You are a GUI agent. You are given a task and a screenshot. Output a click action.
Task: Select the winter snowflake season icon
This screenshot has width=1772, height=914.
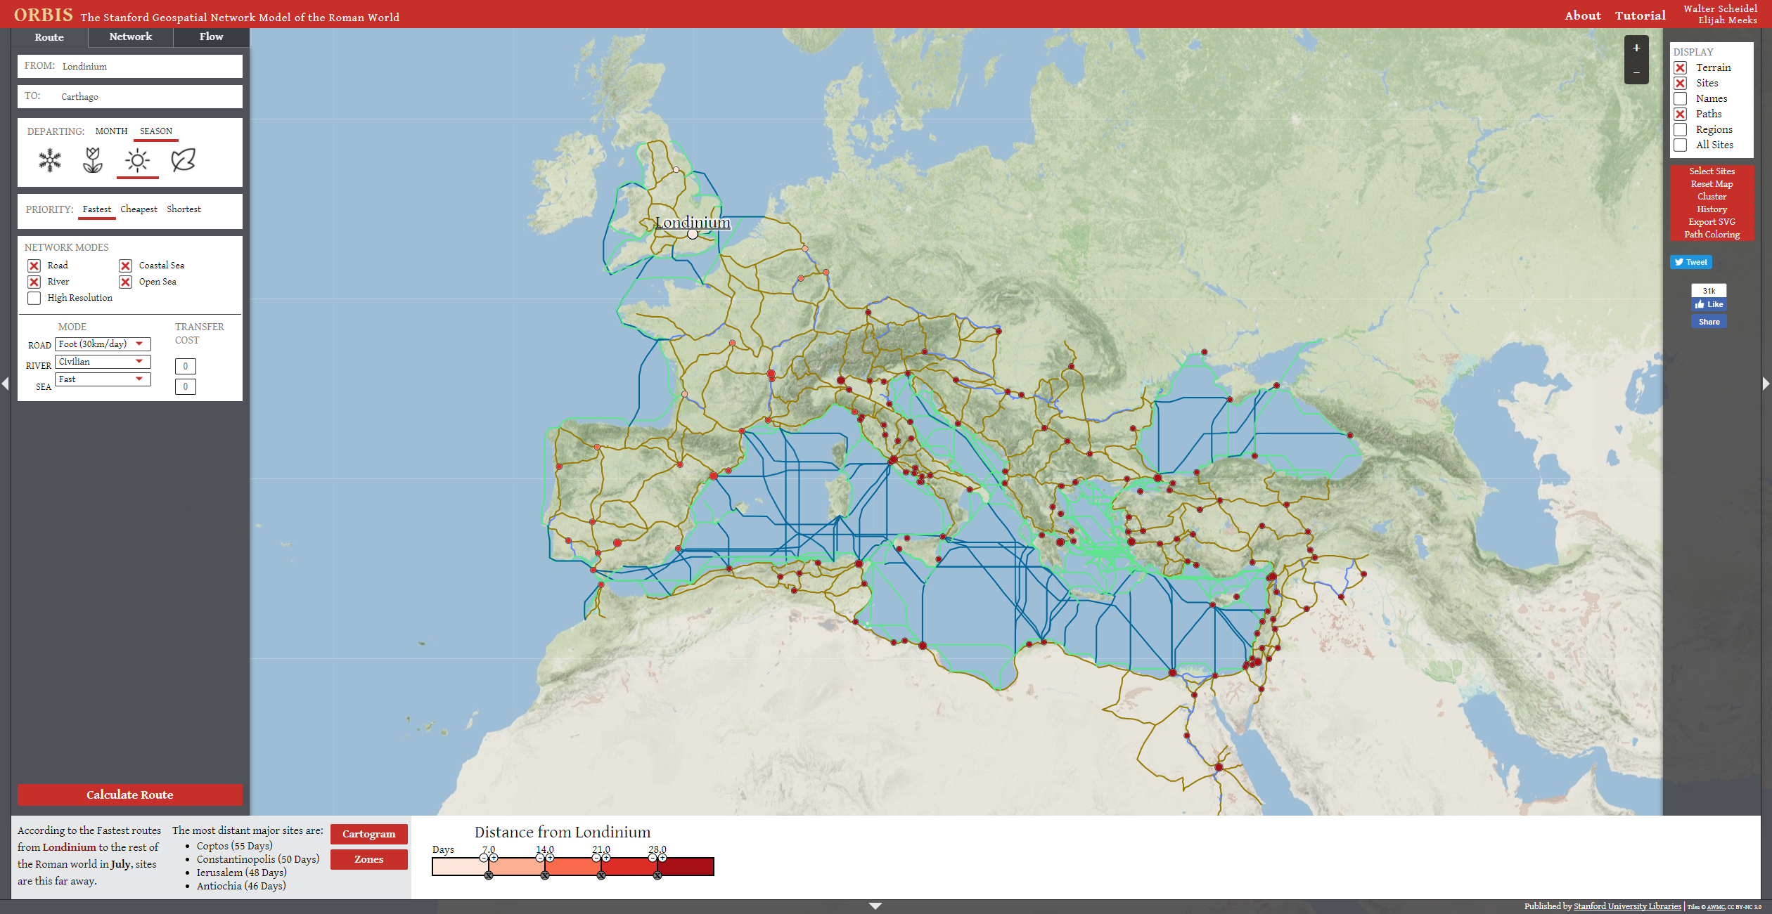click(x=50, y=160)
